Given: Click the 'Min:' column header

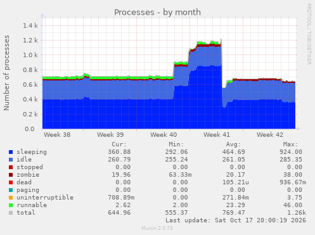Looking at the screenshot, I should (176, 144).
